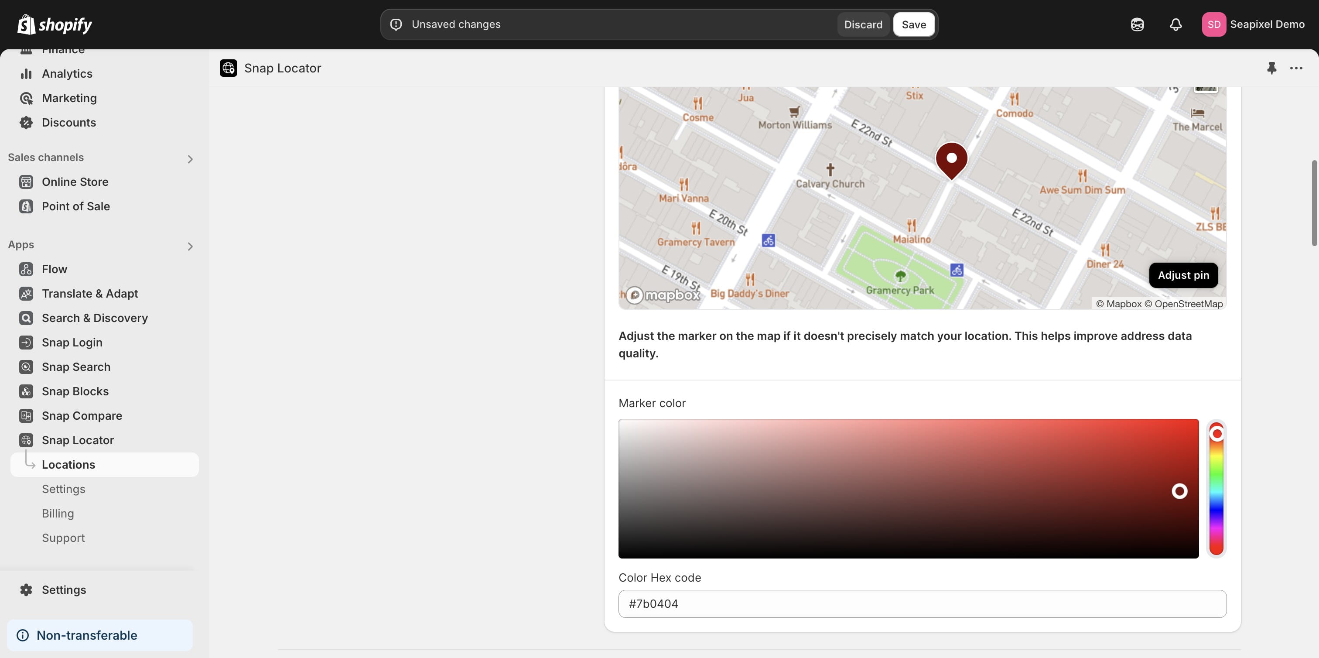This screenshot has height=658, width=1319.
Task: Open the three-dots more actions menu
Action: [1296, 68]
